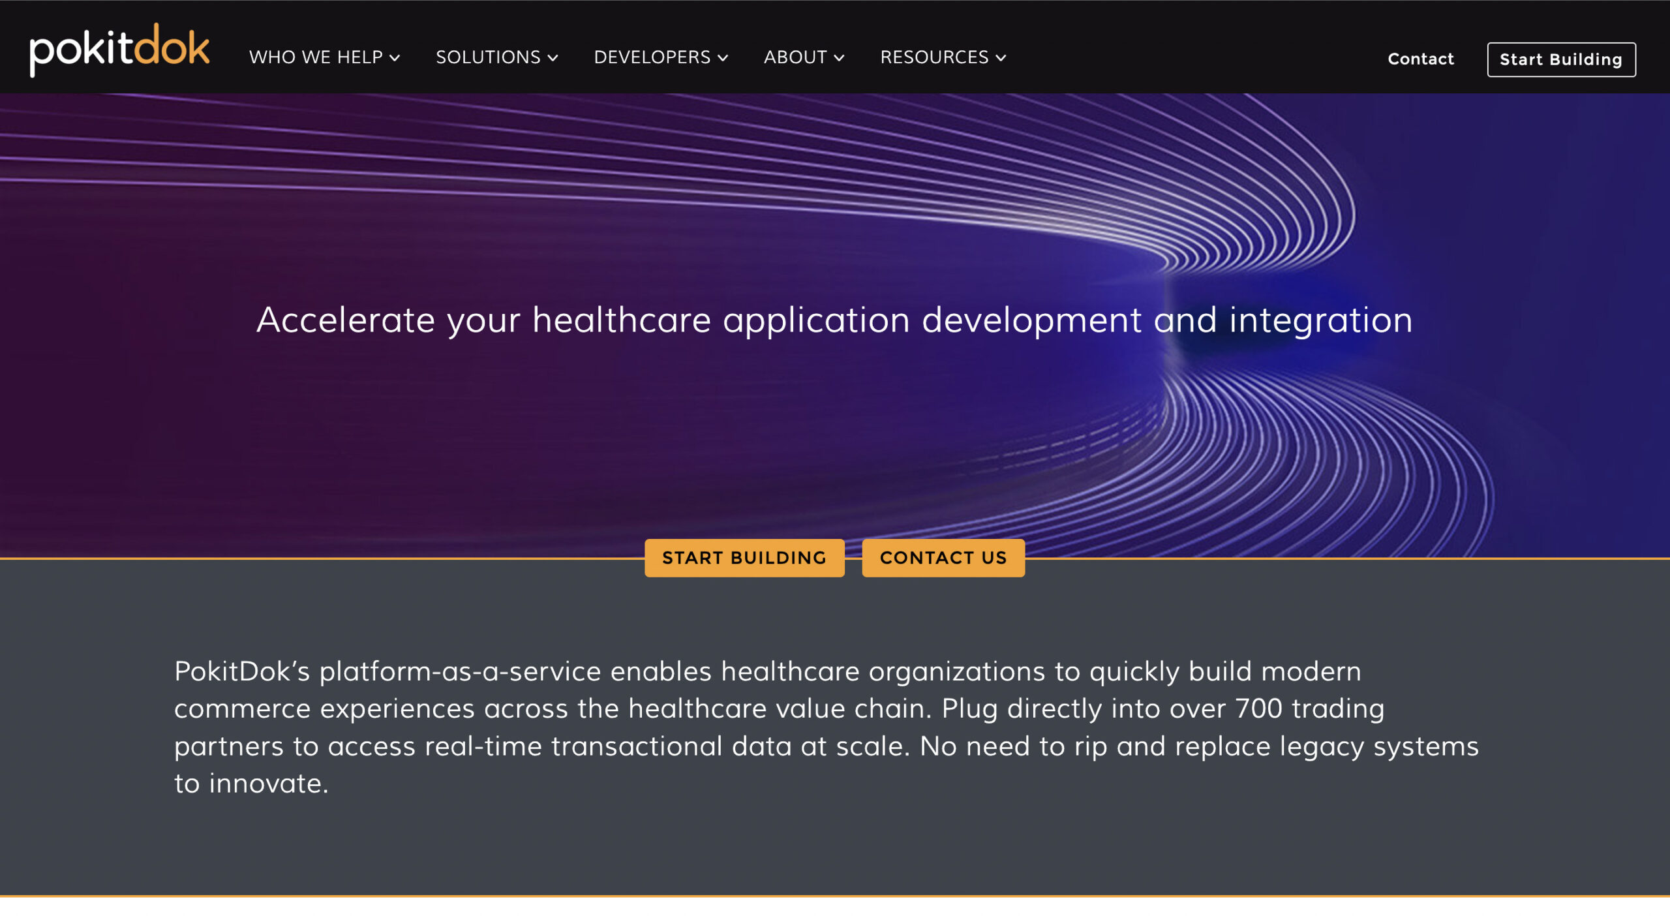
Task: Expand the chevron beside RESOURCES
Action: point(1001,58)
